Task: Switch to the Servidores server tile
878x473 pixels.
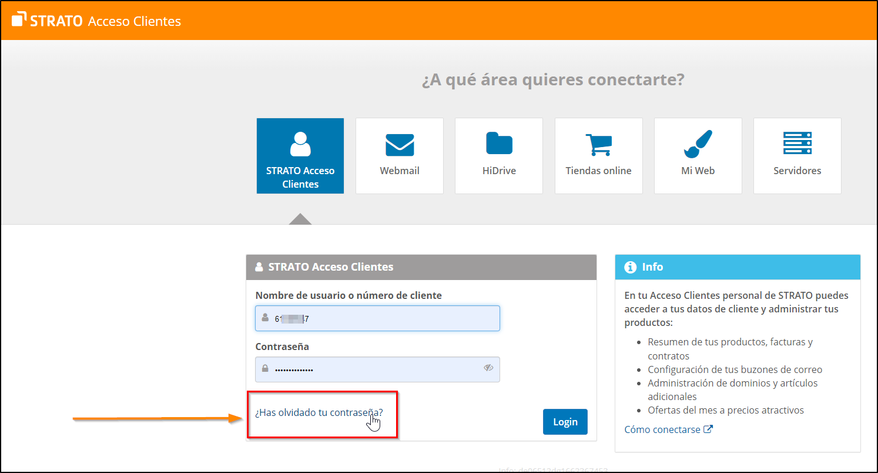Action: click(x=797, y=156)
